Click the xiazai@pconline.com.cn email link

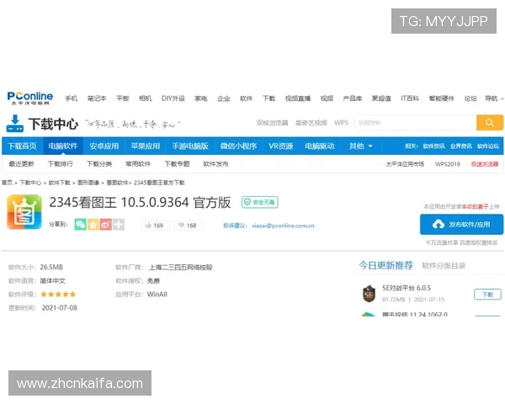(x=283, y=226)
